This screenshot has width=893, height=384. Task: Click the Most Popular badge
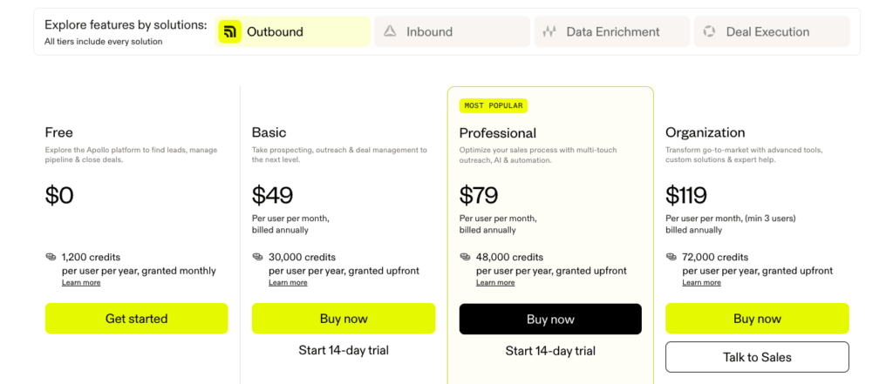[x=494, y=106]
